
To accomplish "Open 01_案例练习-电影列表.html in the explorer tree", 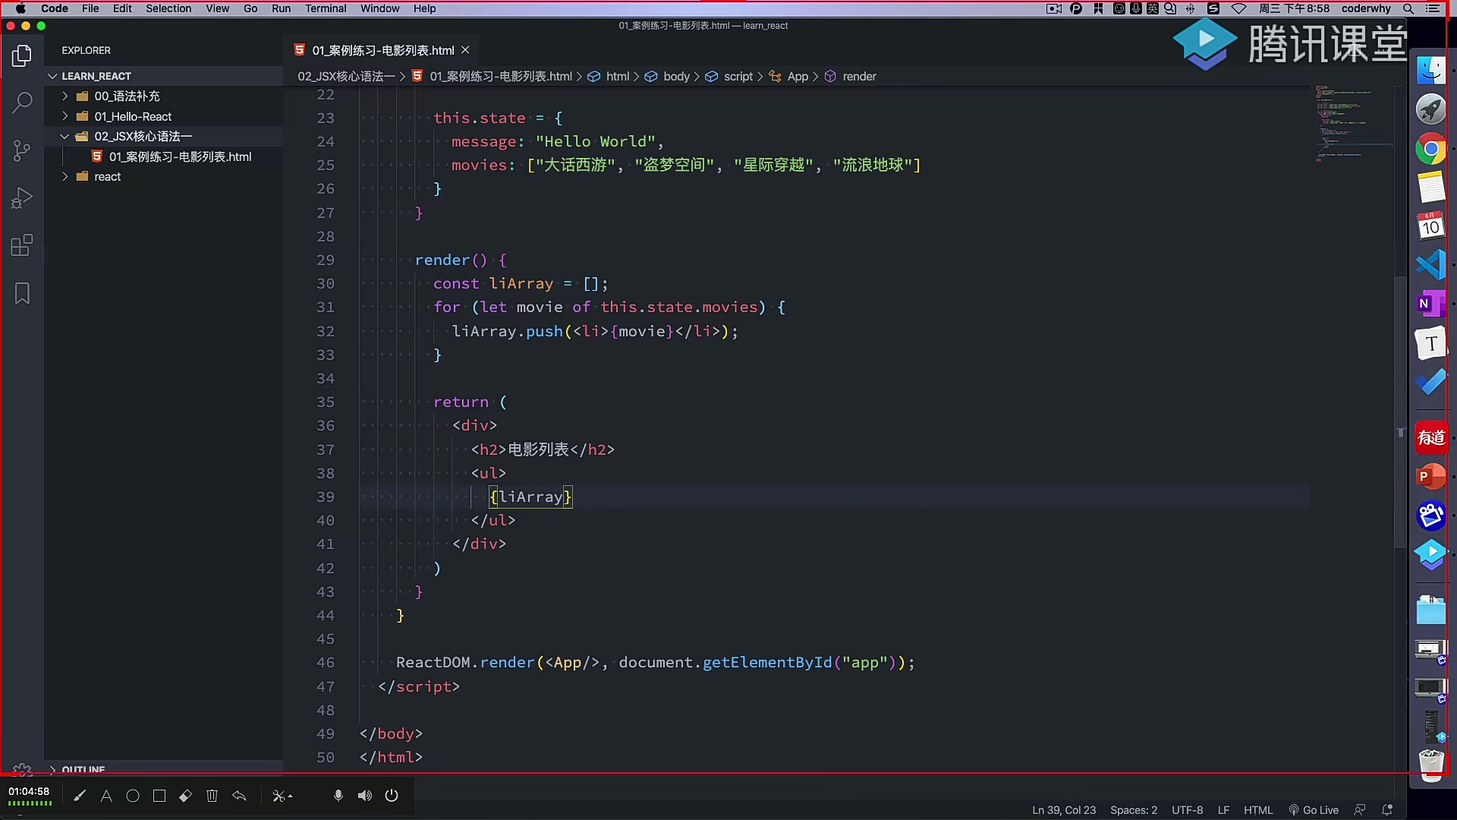I will (x=180, y=156).
